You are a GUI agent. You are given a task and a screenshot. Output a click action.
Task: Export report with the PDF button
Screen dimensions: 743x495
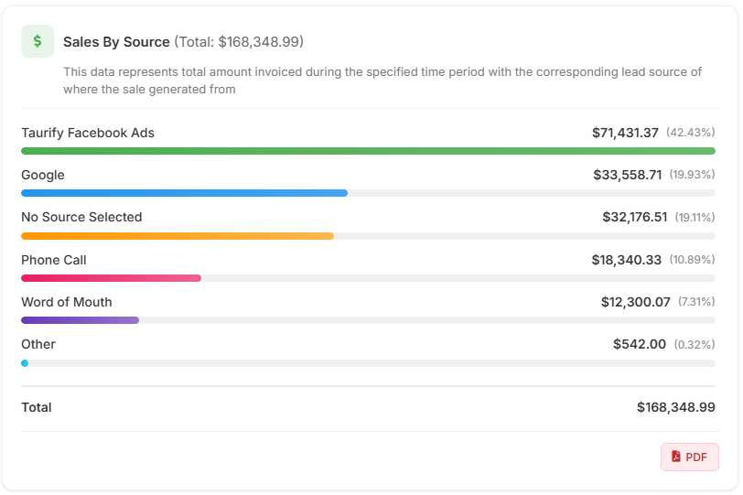[x=690, y=457]
